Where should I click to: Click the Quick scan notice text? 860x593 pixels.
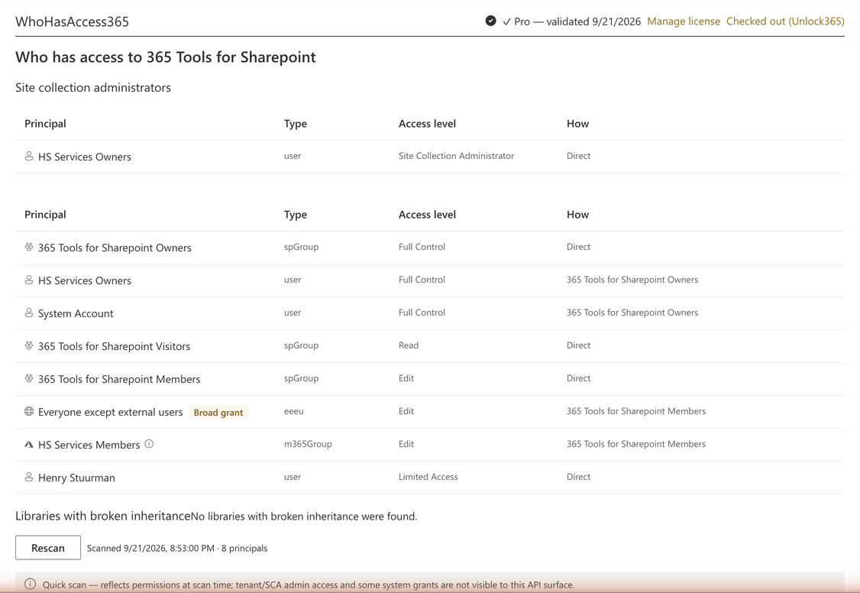(309, 585)
